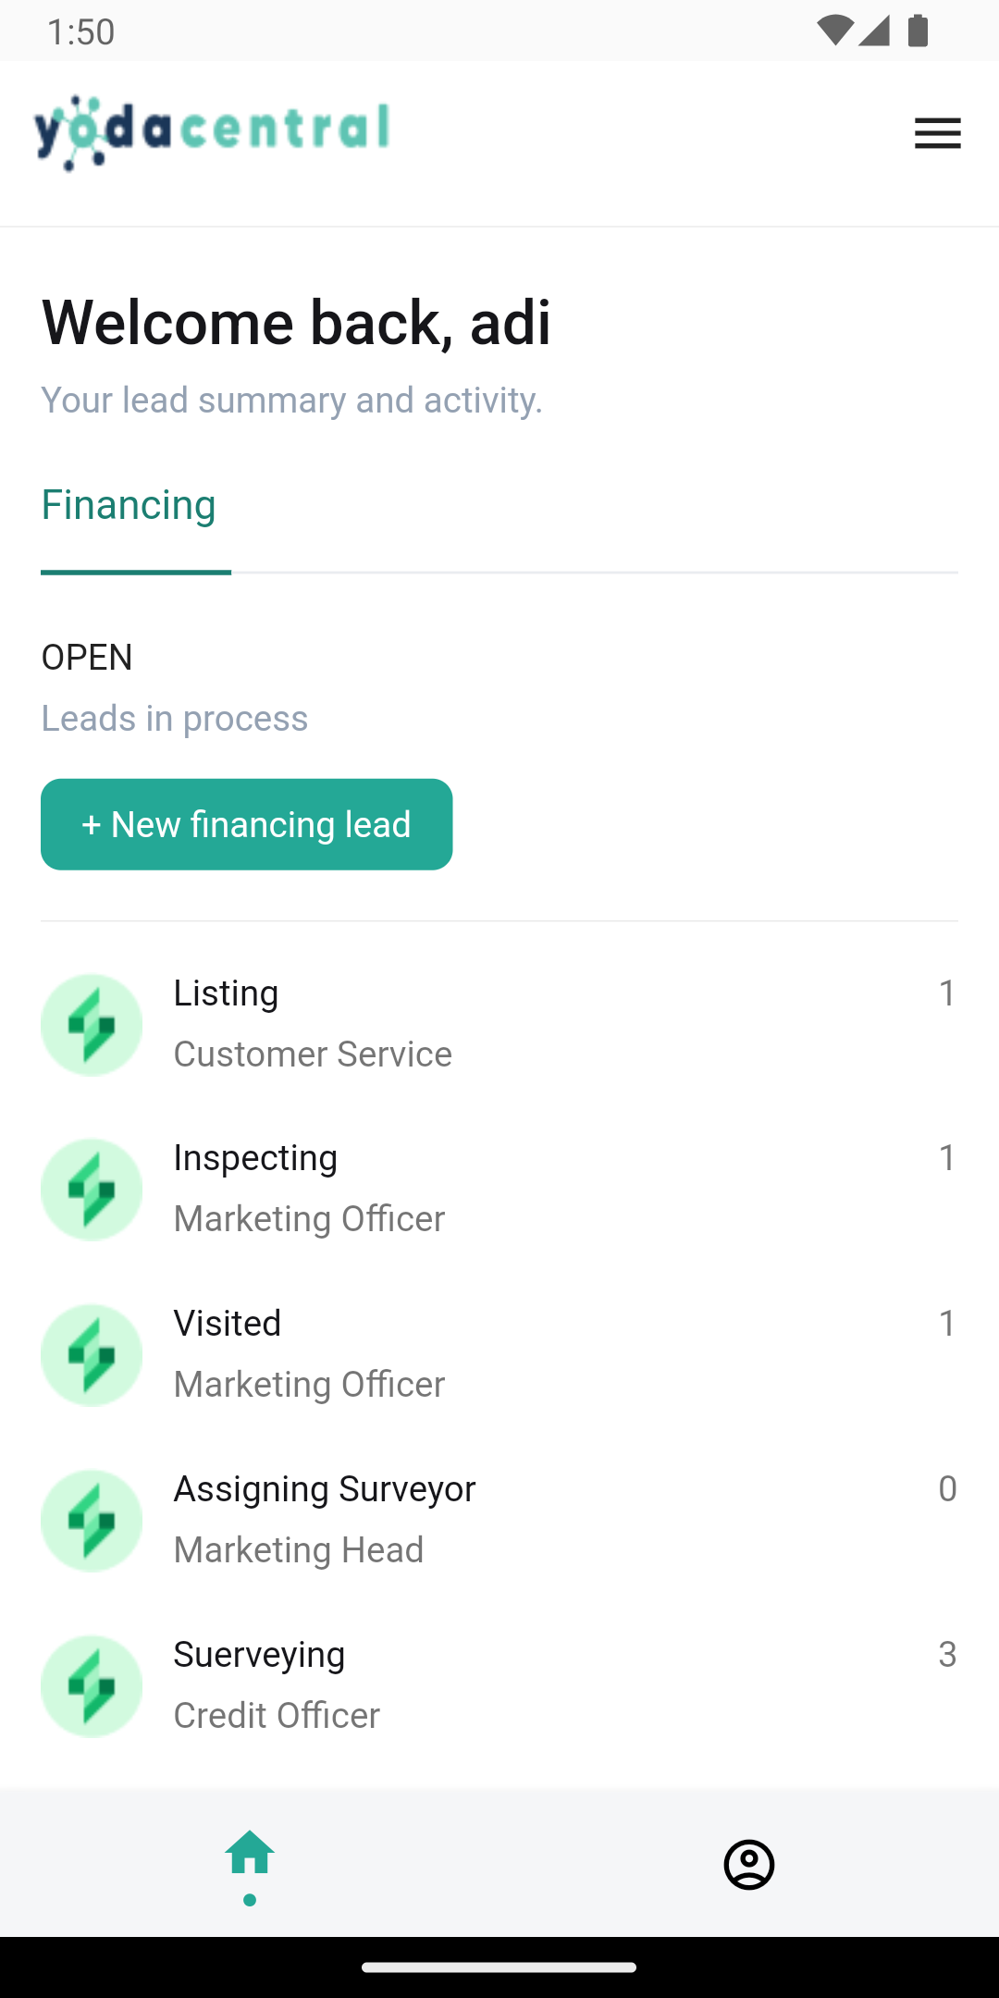Open the profile account icon
999x1998 pixels.
pos(749,1864)
